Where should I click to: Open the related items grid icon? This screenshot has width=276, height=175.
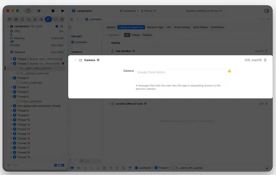[72, 19]
